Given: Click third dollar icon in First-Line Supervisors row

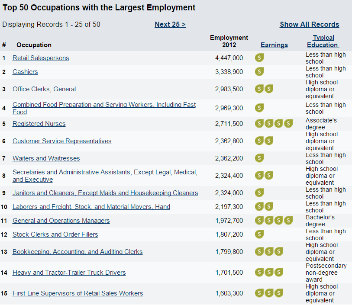Looking at the screenshot, I should tap(278, 293).
